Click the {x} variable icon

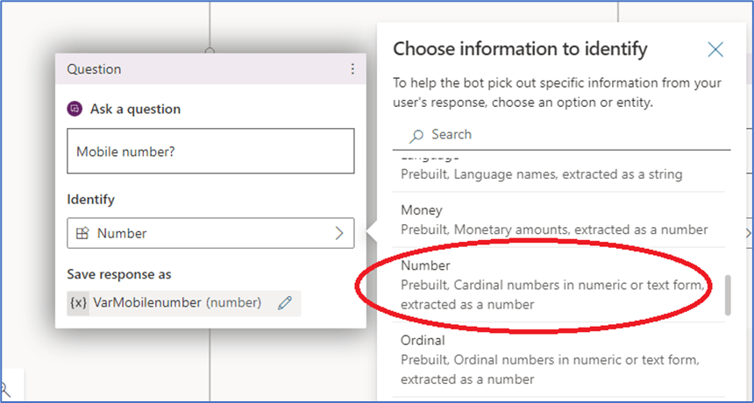coord(79,303)
